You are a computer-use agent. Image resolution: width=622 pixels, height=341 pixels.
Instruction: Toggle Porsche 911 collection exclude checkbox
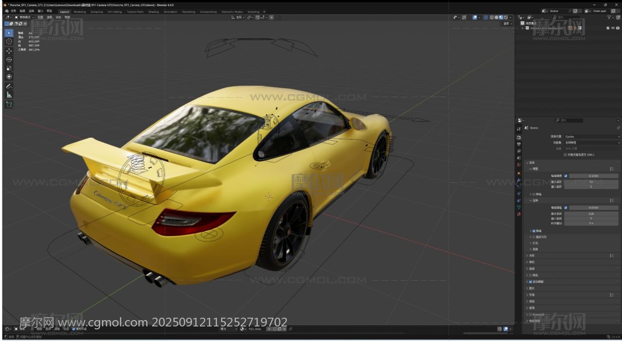608,28
